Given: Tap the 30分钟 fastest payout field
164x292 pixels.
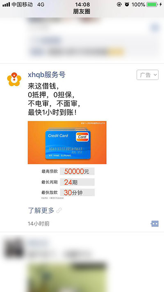Looking at the screenshot, I should [x=77, y=193].
